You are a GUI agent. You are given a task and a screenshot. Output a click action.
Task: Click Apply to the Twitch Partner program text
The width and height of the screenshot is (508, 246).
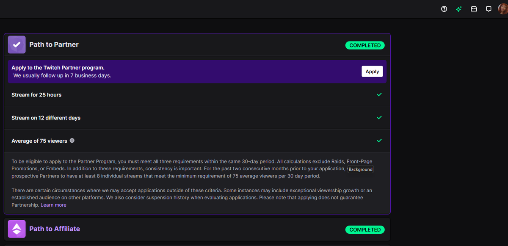(58, 68)
